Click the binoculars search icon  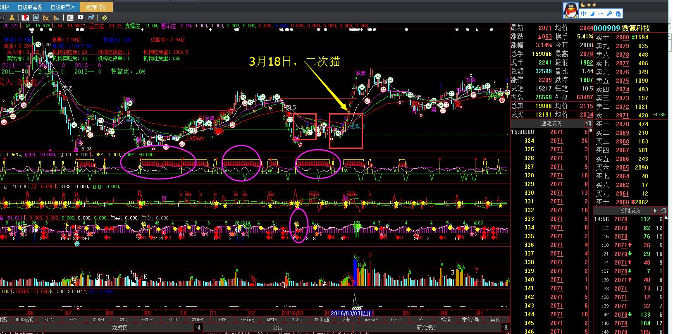(2, 18)
